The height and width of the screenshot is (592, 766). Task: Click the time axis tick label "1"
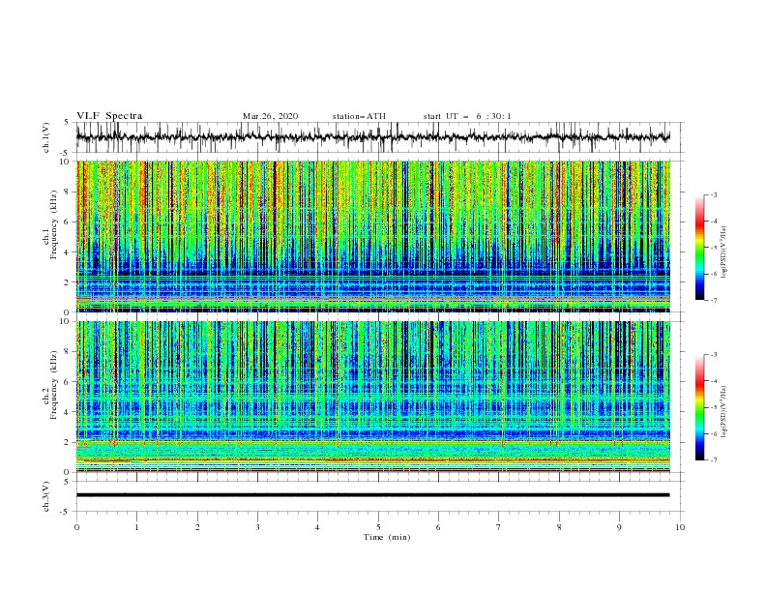click(136, 527)
